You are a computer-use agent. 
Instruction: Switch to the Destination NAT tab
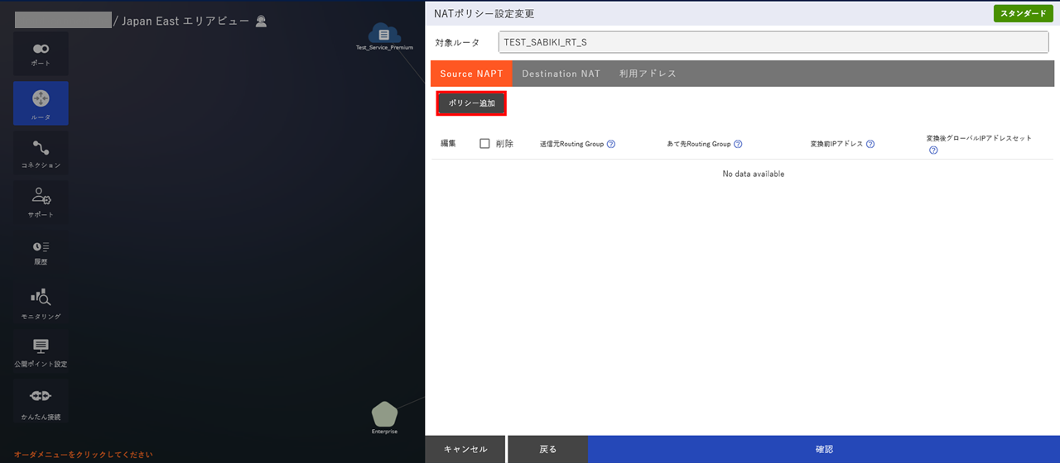point(561,74)
